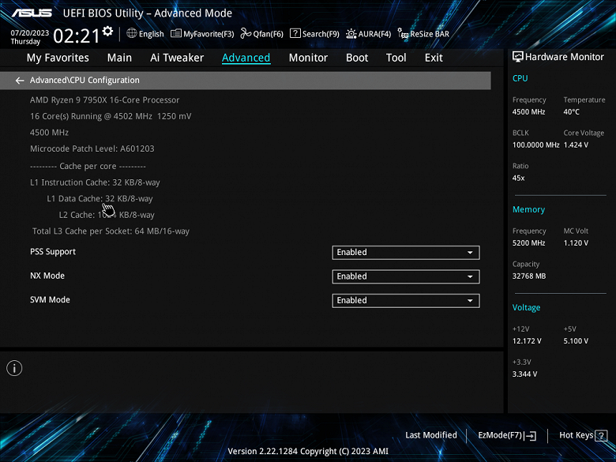Image resolution: width=616 pixels, height=462 pixels.
Task: Click Microcode Patch Level: A601203 line
Action: (92, 149)
